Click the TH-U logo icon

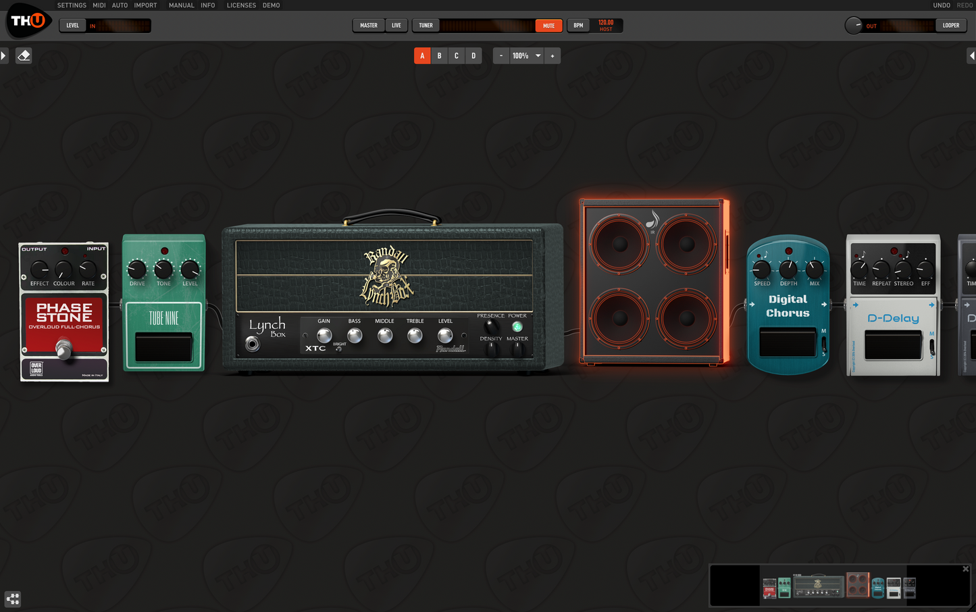28,21
